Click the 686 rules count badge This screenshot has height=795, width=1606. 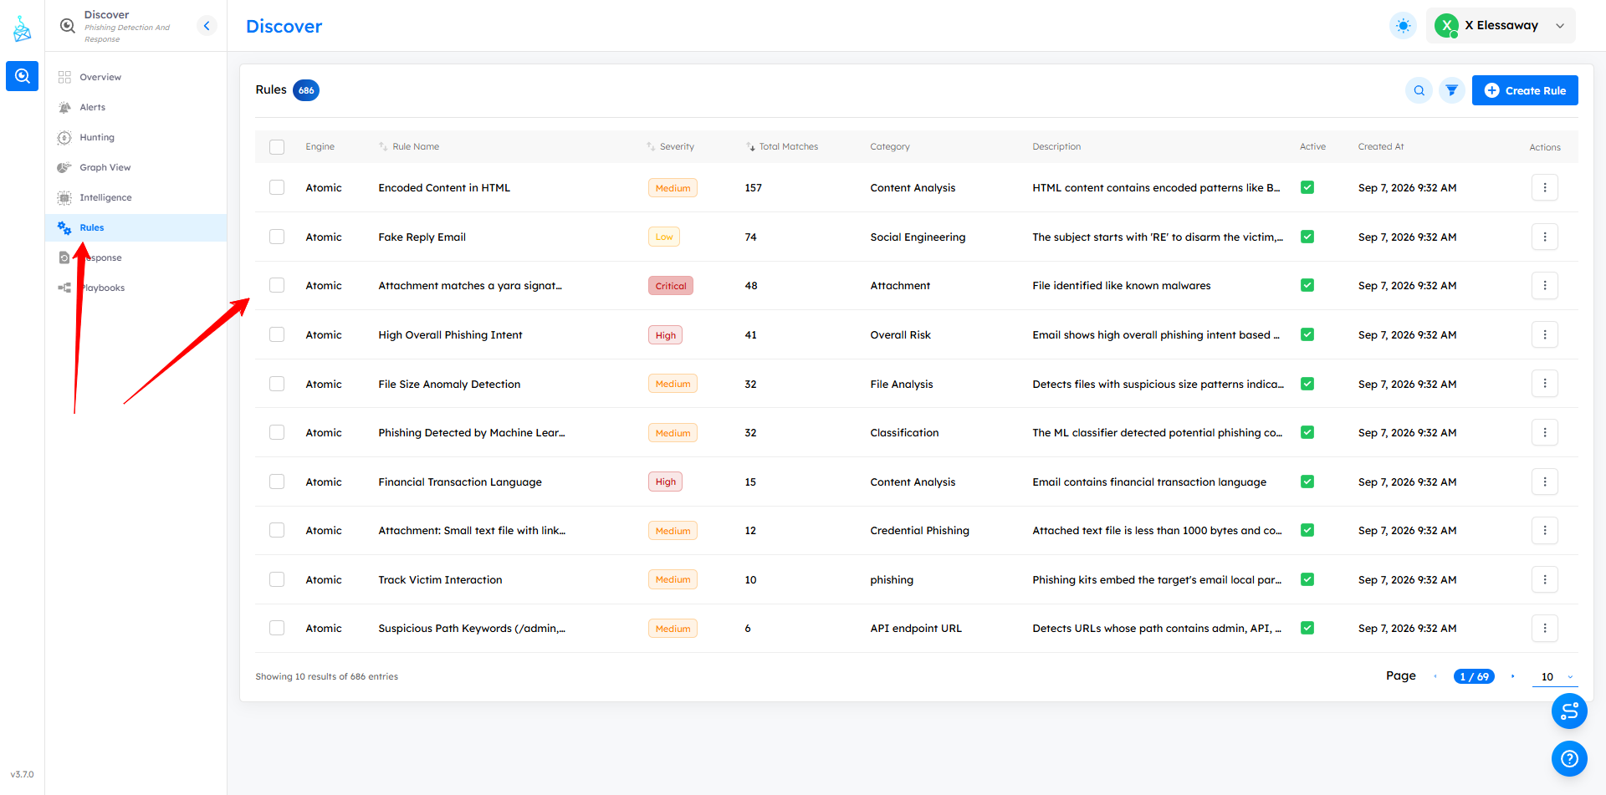(x=306, y=90)
